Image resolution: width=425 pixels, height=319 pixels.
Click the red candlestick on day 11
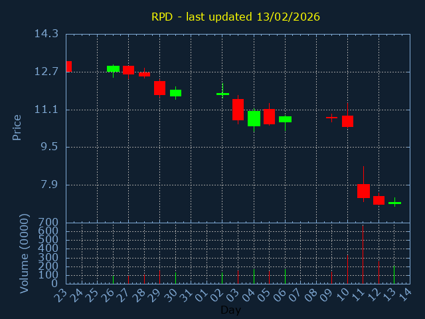[x=363, y=191]
